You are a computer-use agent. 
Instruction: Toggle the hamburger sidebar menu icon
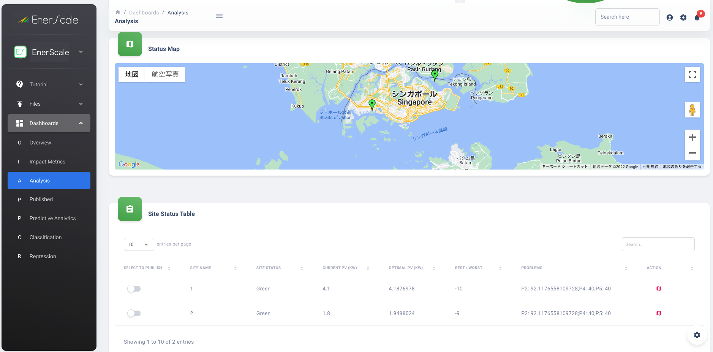219,16
